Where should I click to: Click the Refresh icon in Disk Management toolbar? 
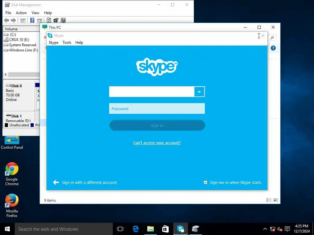click(49, 20)
